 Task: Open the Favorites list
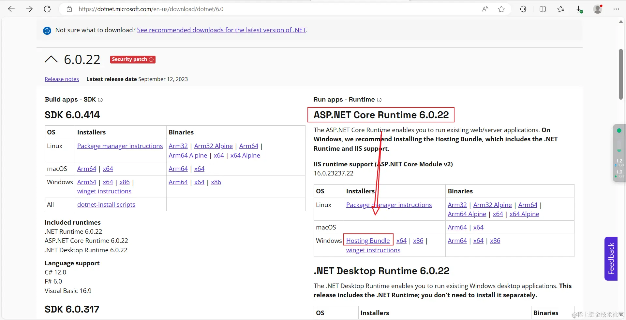coord(561,9)
